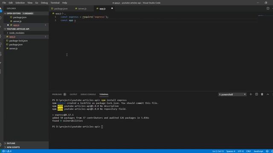Click Ln 2, Col 13 in status bar

(218, 151)
